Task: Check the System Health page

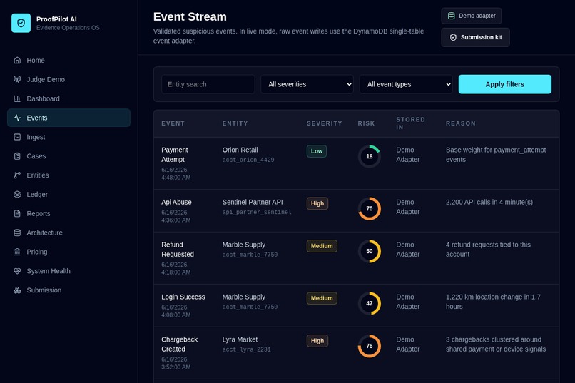Action: [x=68, y=271]
